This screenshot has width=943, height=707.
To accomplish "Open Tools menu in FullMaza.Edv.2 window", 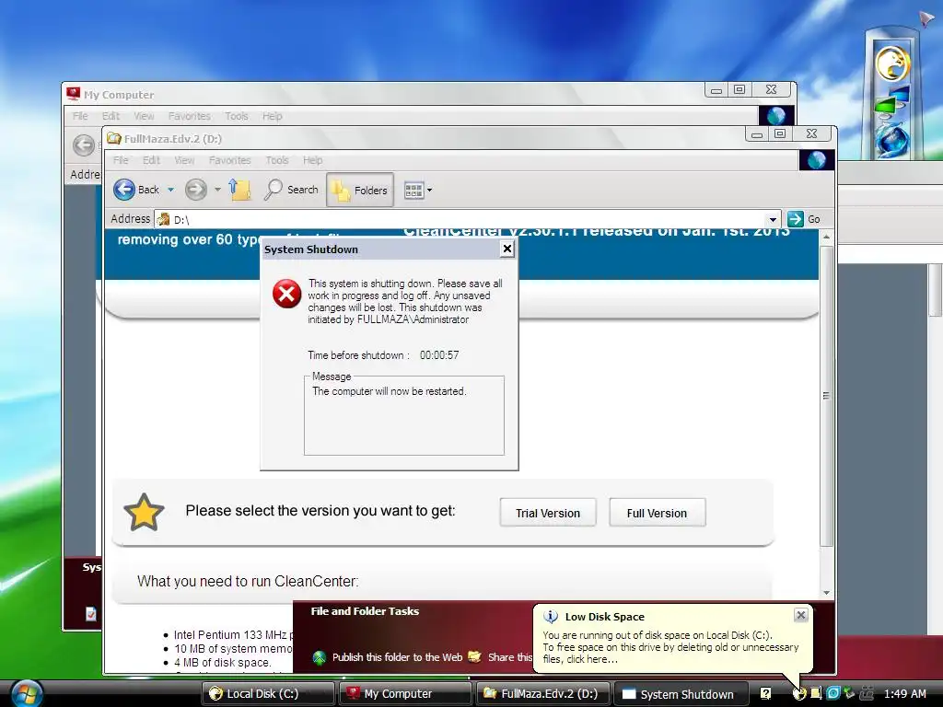I will (x=277, y=160).
